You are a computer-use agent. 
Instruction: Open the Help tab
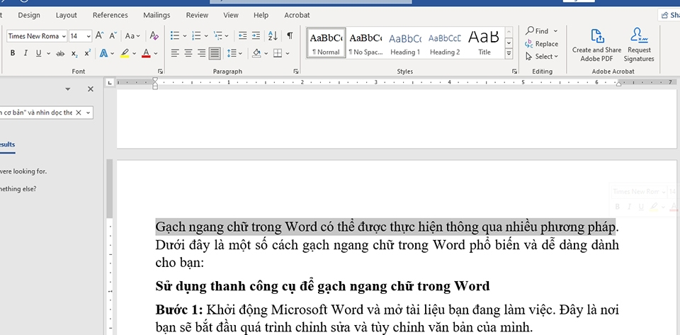pos(261,15)
